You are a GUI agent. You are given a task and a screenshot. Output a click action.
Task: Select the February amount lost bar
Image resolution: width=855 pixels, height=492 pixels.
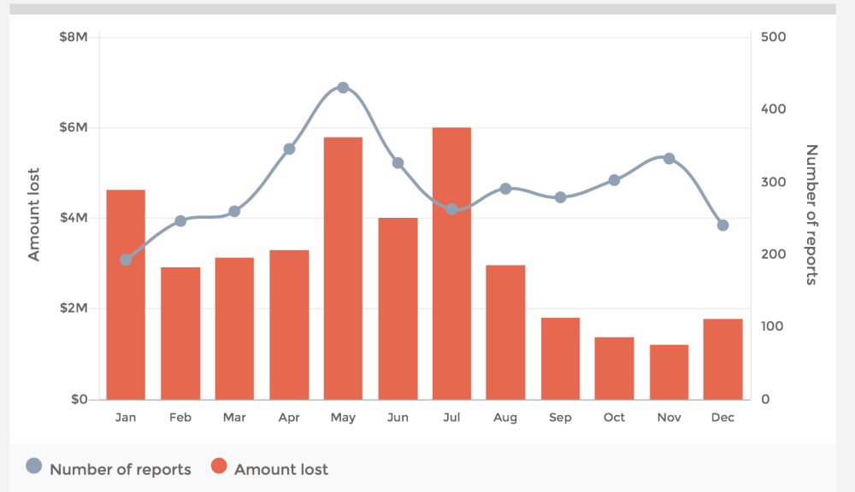pyautogui.click(x=180, y=333)
